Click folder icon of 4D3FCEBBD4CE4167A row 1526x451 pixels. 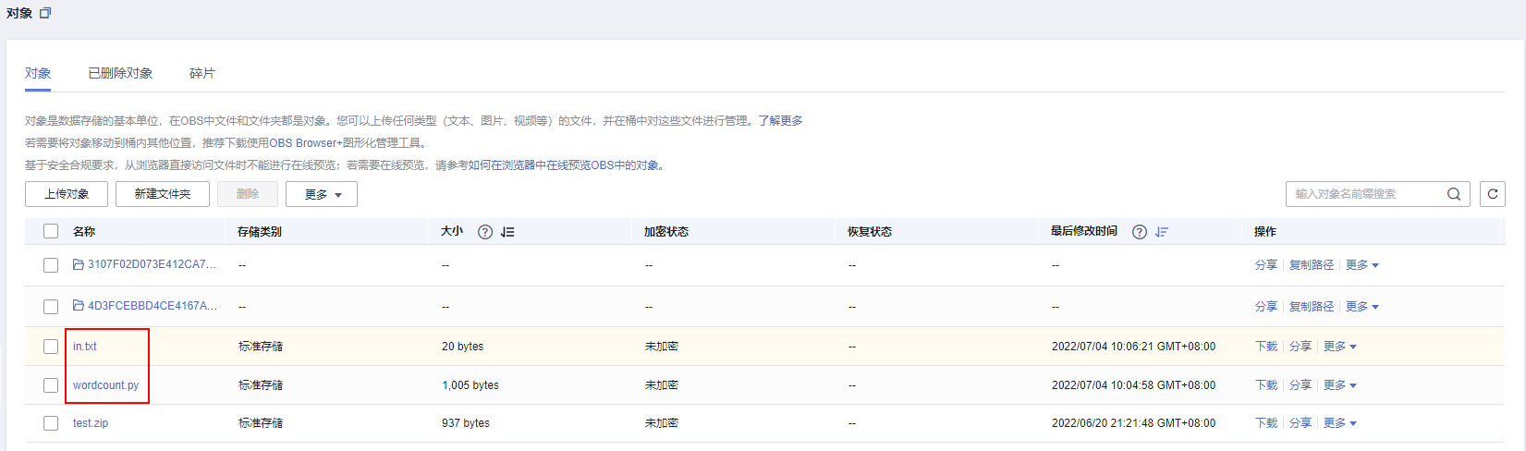[x=79, y=305]
